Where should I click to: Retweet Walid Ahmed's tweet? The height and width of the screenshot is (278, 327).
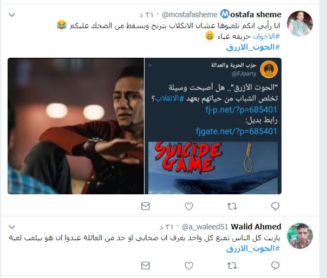click(232, 266)
